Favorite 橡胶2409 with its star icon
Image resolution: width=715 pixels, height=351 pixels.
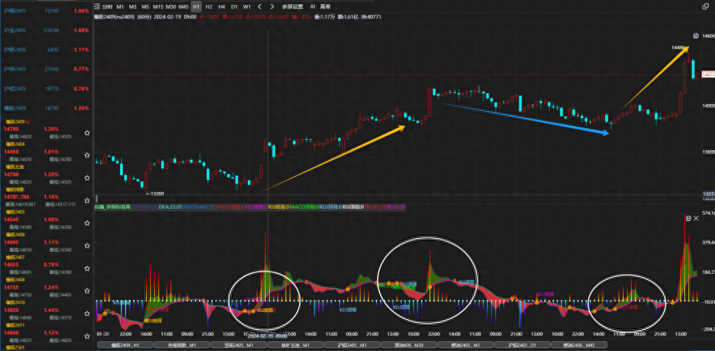(87, 133)
